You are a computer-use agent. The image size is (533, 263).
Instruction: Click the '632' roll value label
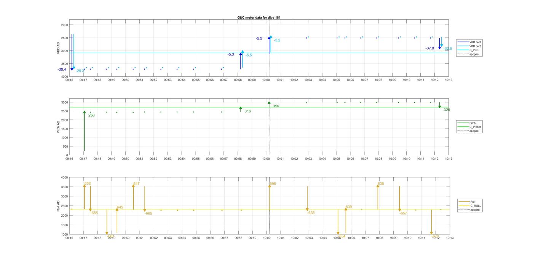88,184
